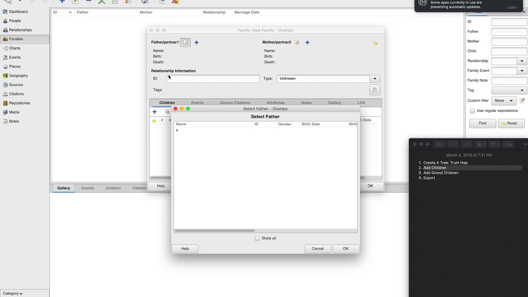528x297 pixels.
Task: Expand the tree row in Select Father list
Action: pyautogui.click(x=177, y=130)
